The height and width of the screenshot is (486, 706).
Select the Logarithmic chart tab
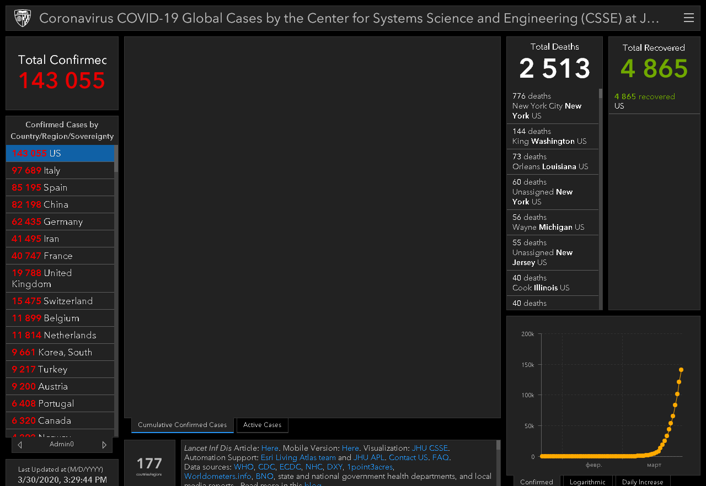[x=587, y=482]
